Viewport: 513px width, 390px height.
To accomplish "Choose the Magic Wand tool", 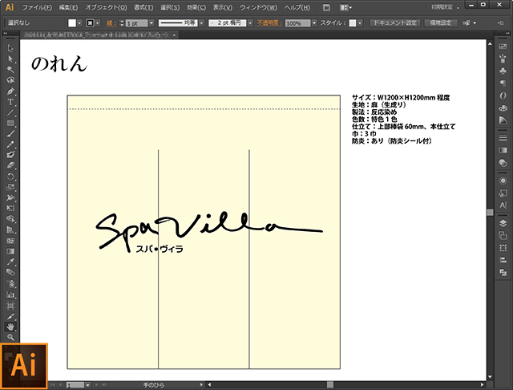I will coord(10,70).
